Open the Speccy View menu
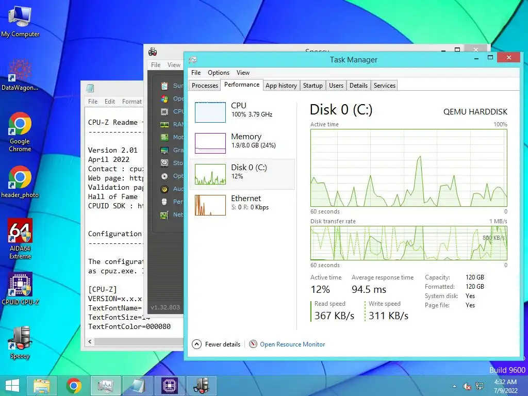Image resolution: width=528 pixels, height=396 pixels. (x=174, y=64)
